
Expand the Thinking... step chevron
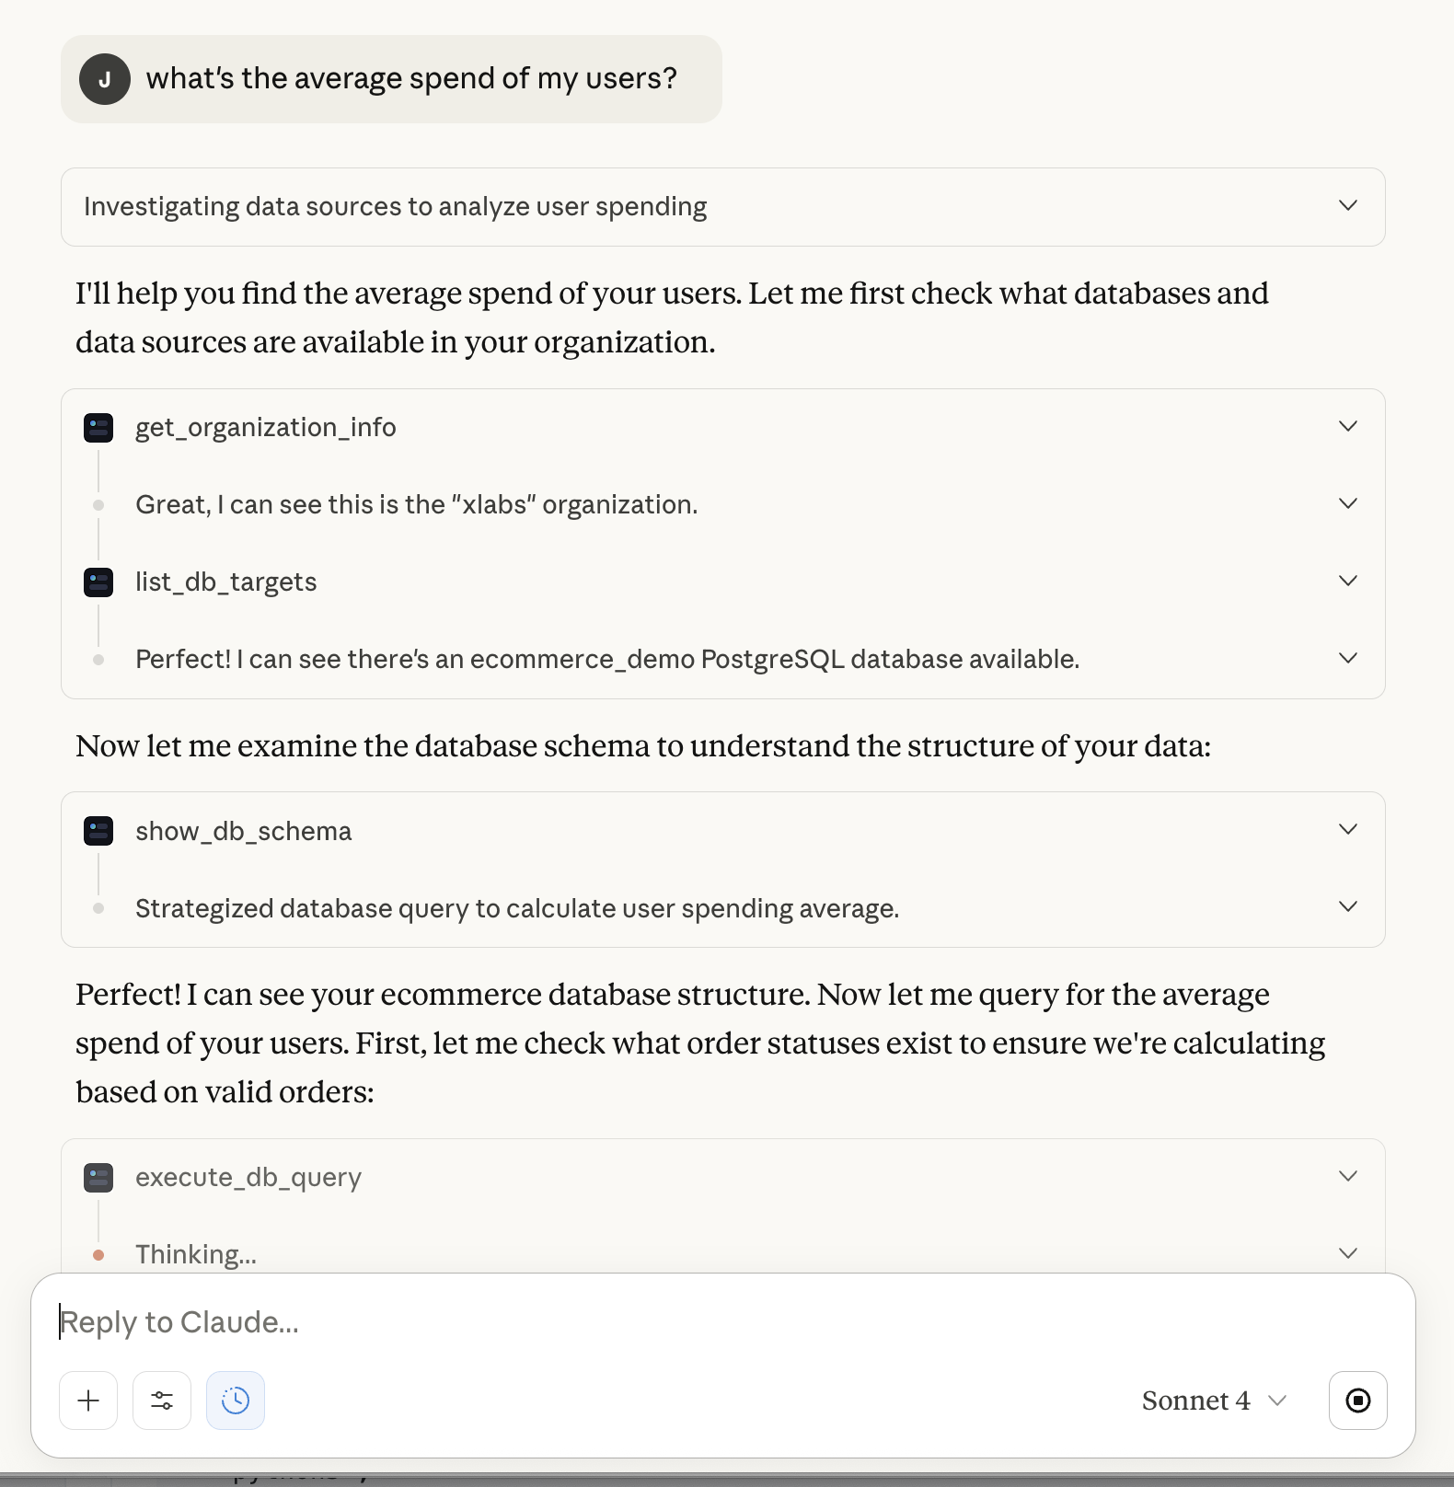[1347, 1254]
